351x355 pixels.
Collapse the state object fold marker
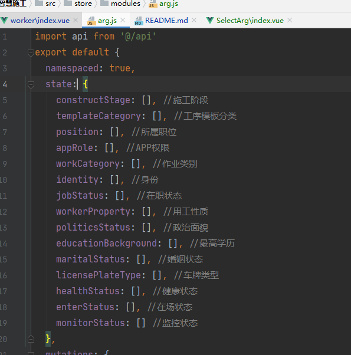[31, 85]
